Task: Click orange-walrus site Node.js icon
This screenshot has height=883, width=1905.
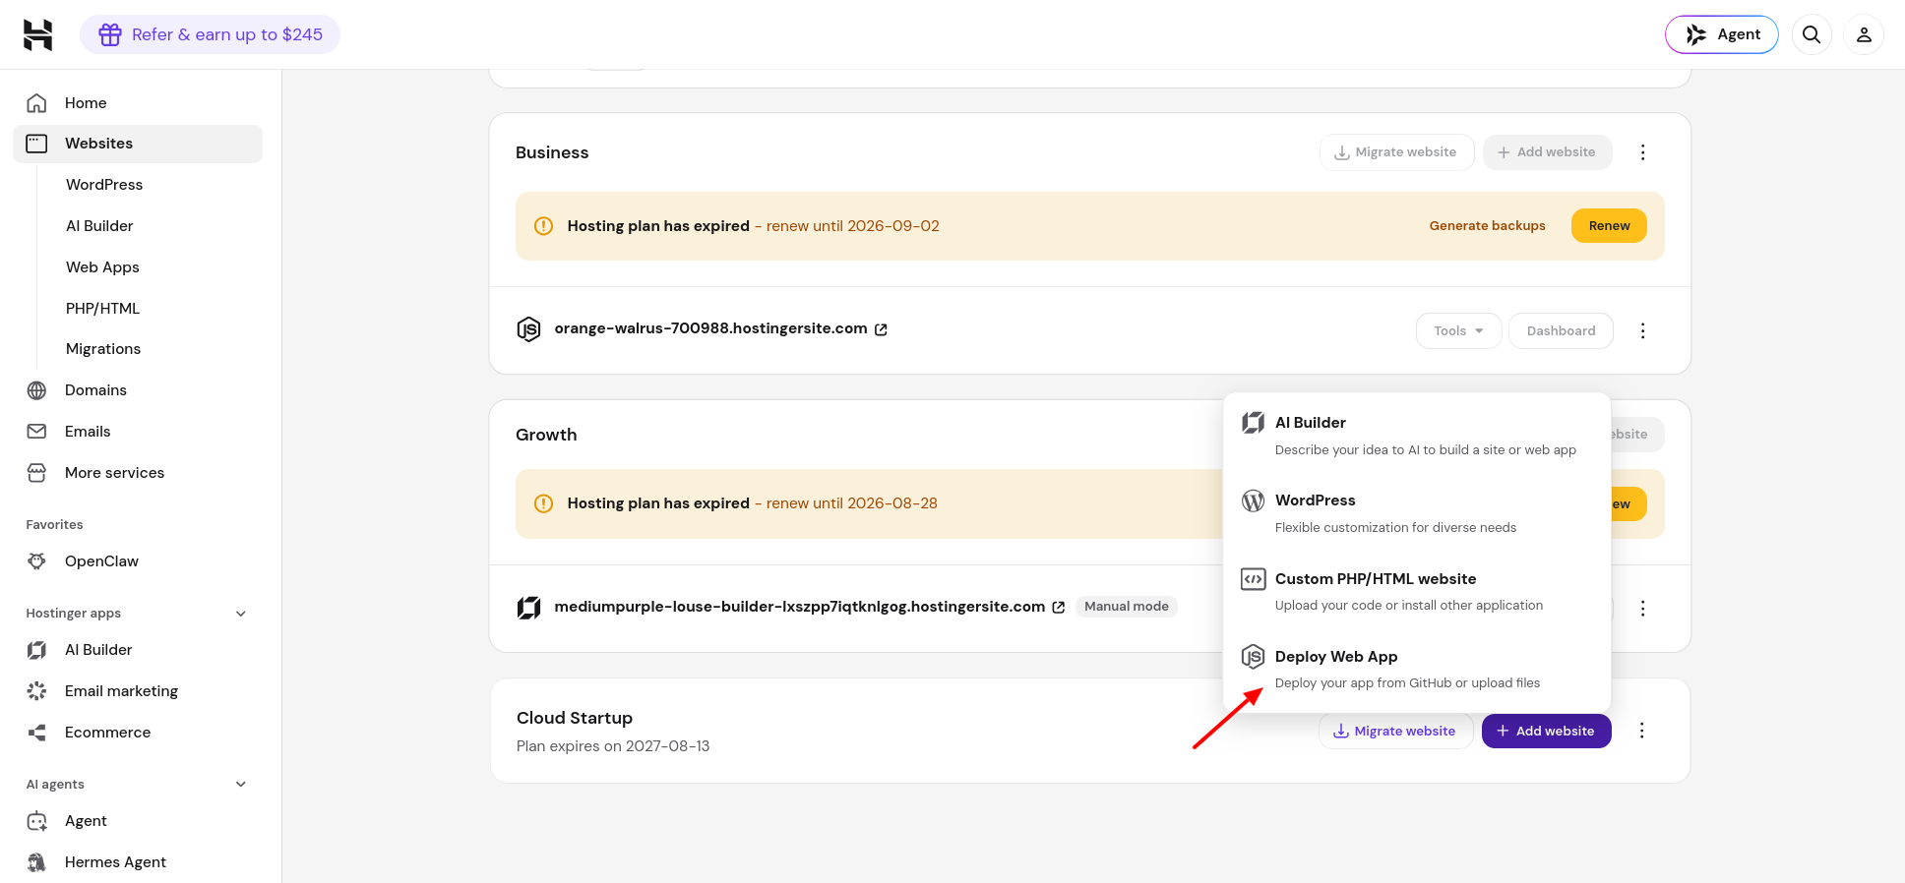Action: [528, 329]
